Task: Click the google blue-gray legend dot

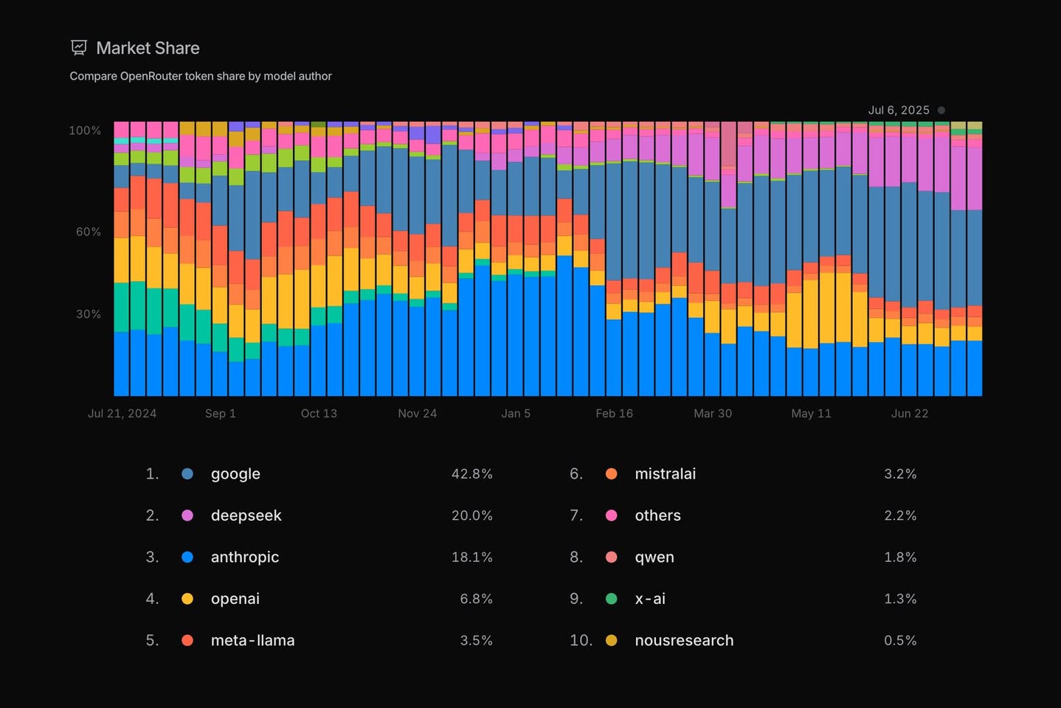Action: click(187, 474)
